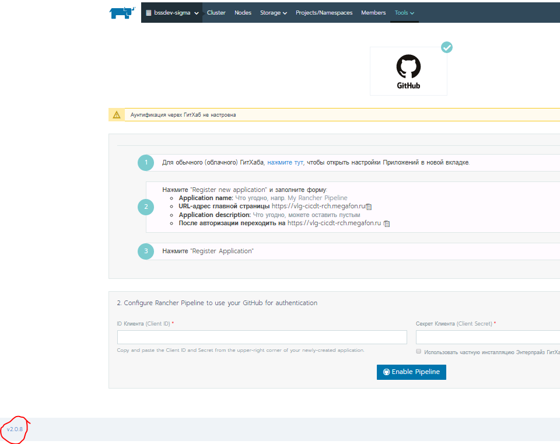Click the v2.0.8 version link

pos(15,431)
